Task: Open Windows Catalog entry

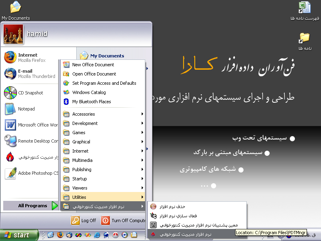Action: pyautogui.click(x=89, y=92)
